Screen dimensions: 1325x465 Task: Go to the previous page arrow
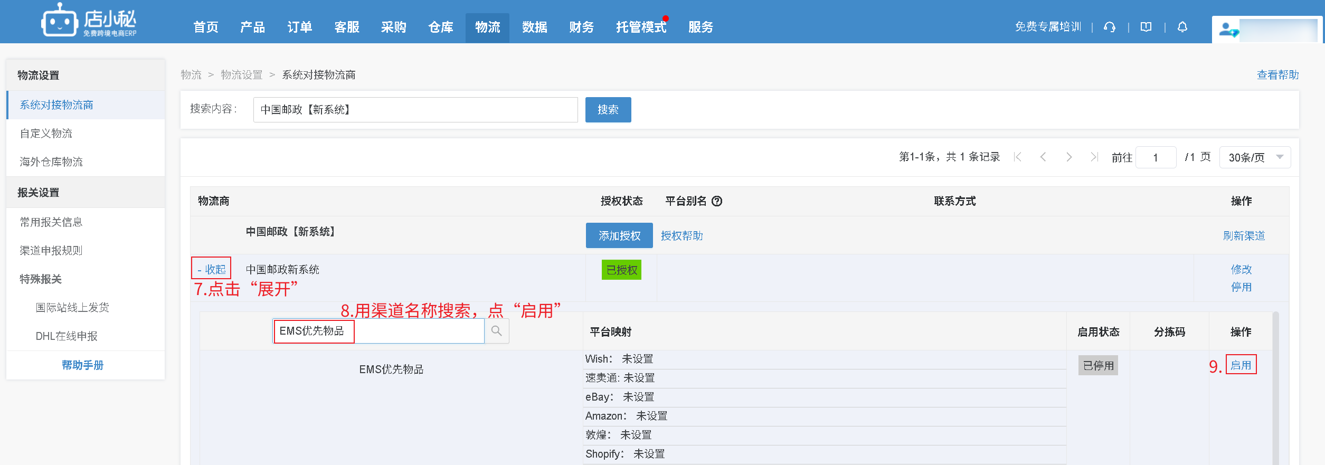pos(1043,157)
